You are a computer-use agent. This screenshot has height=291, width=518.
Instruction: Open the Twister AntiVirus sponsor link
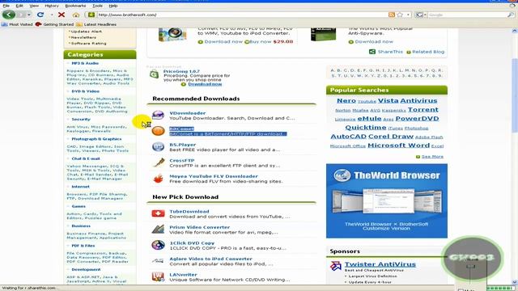point(380,264)
